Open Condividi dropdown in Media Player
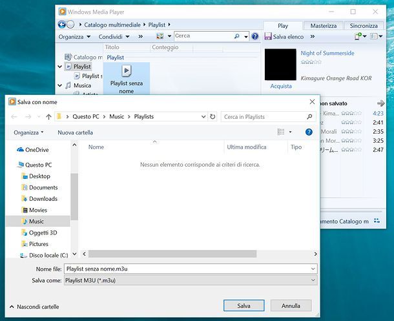The width and height of the screenshot is (394, 321). point(114,37)
